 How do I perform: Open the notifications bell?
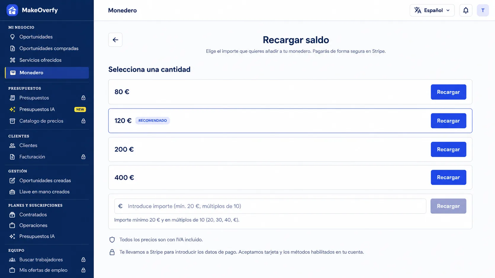(466, 10)
